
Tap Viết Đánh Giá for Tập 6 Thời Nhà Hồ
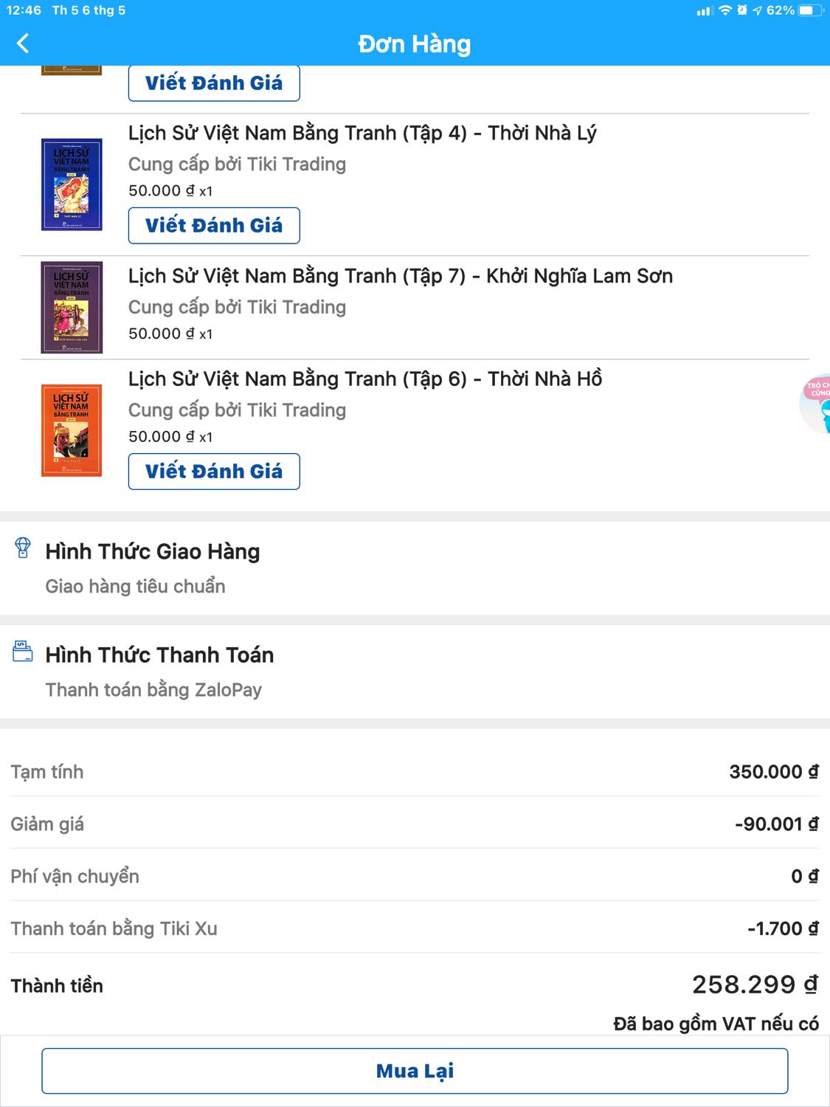coord(214,471)
